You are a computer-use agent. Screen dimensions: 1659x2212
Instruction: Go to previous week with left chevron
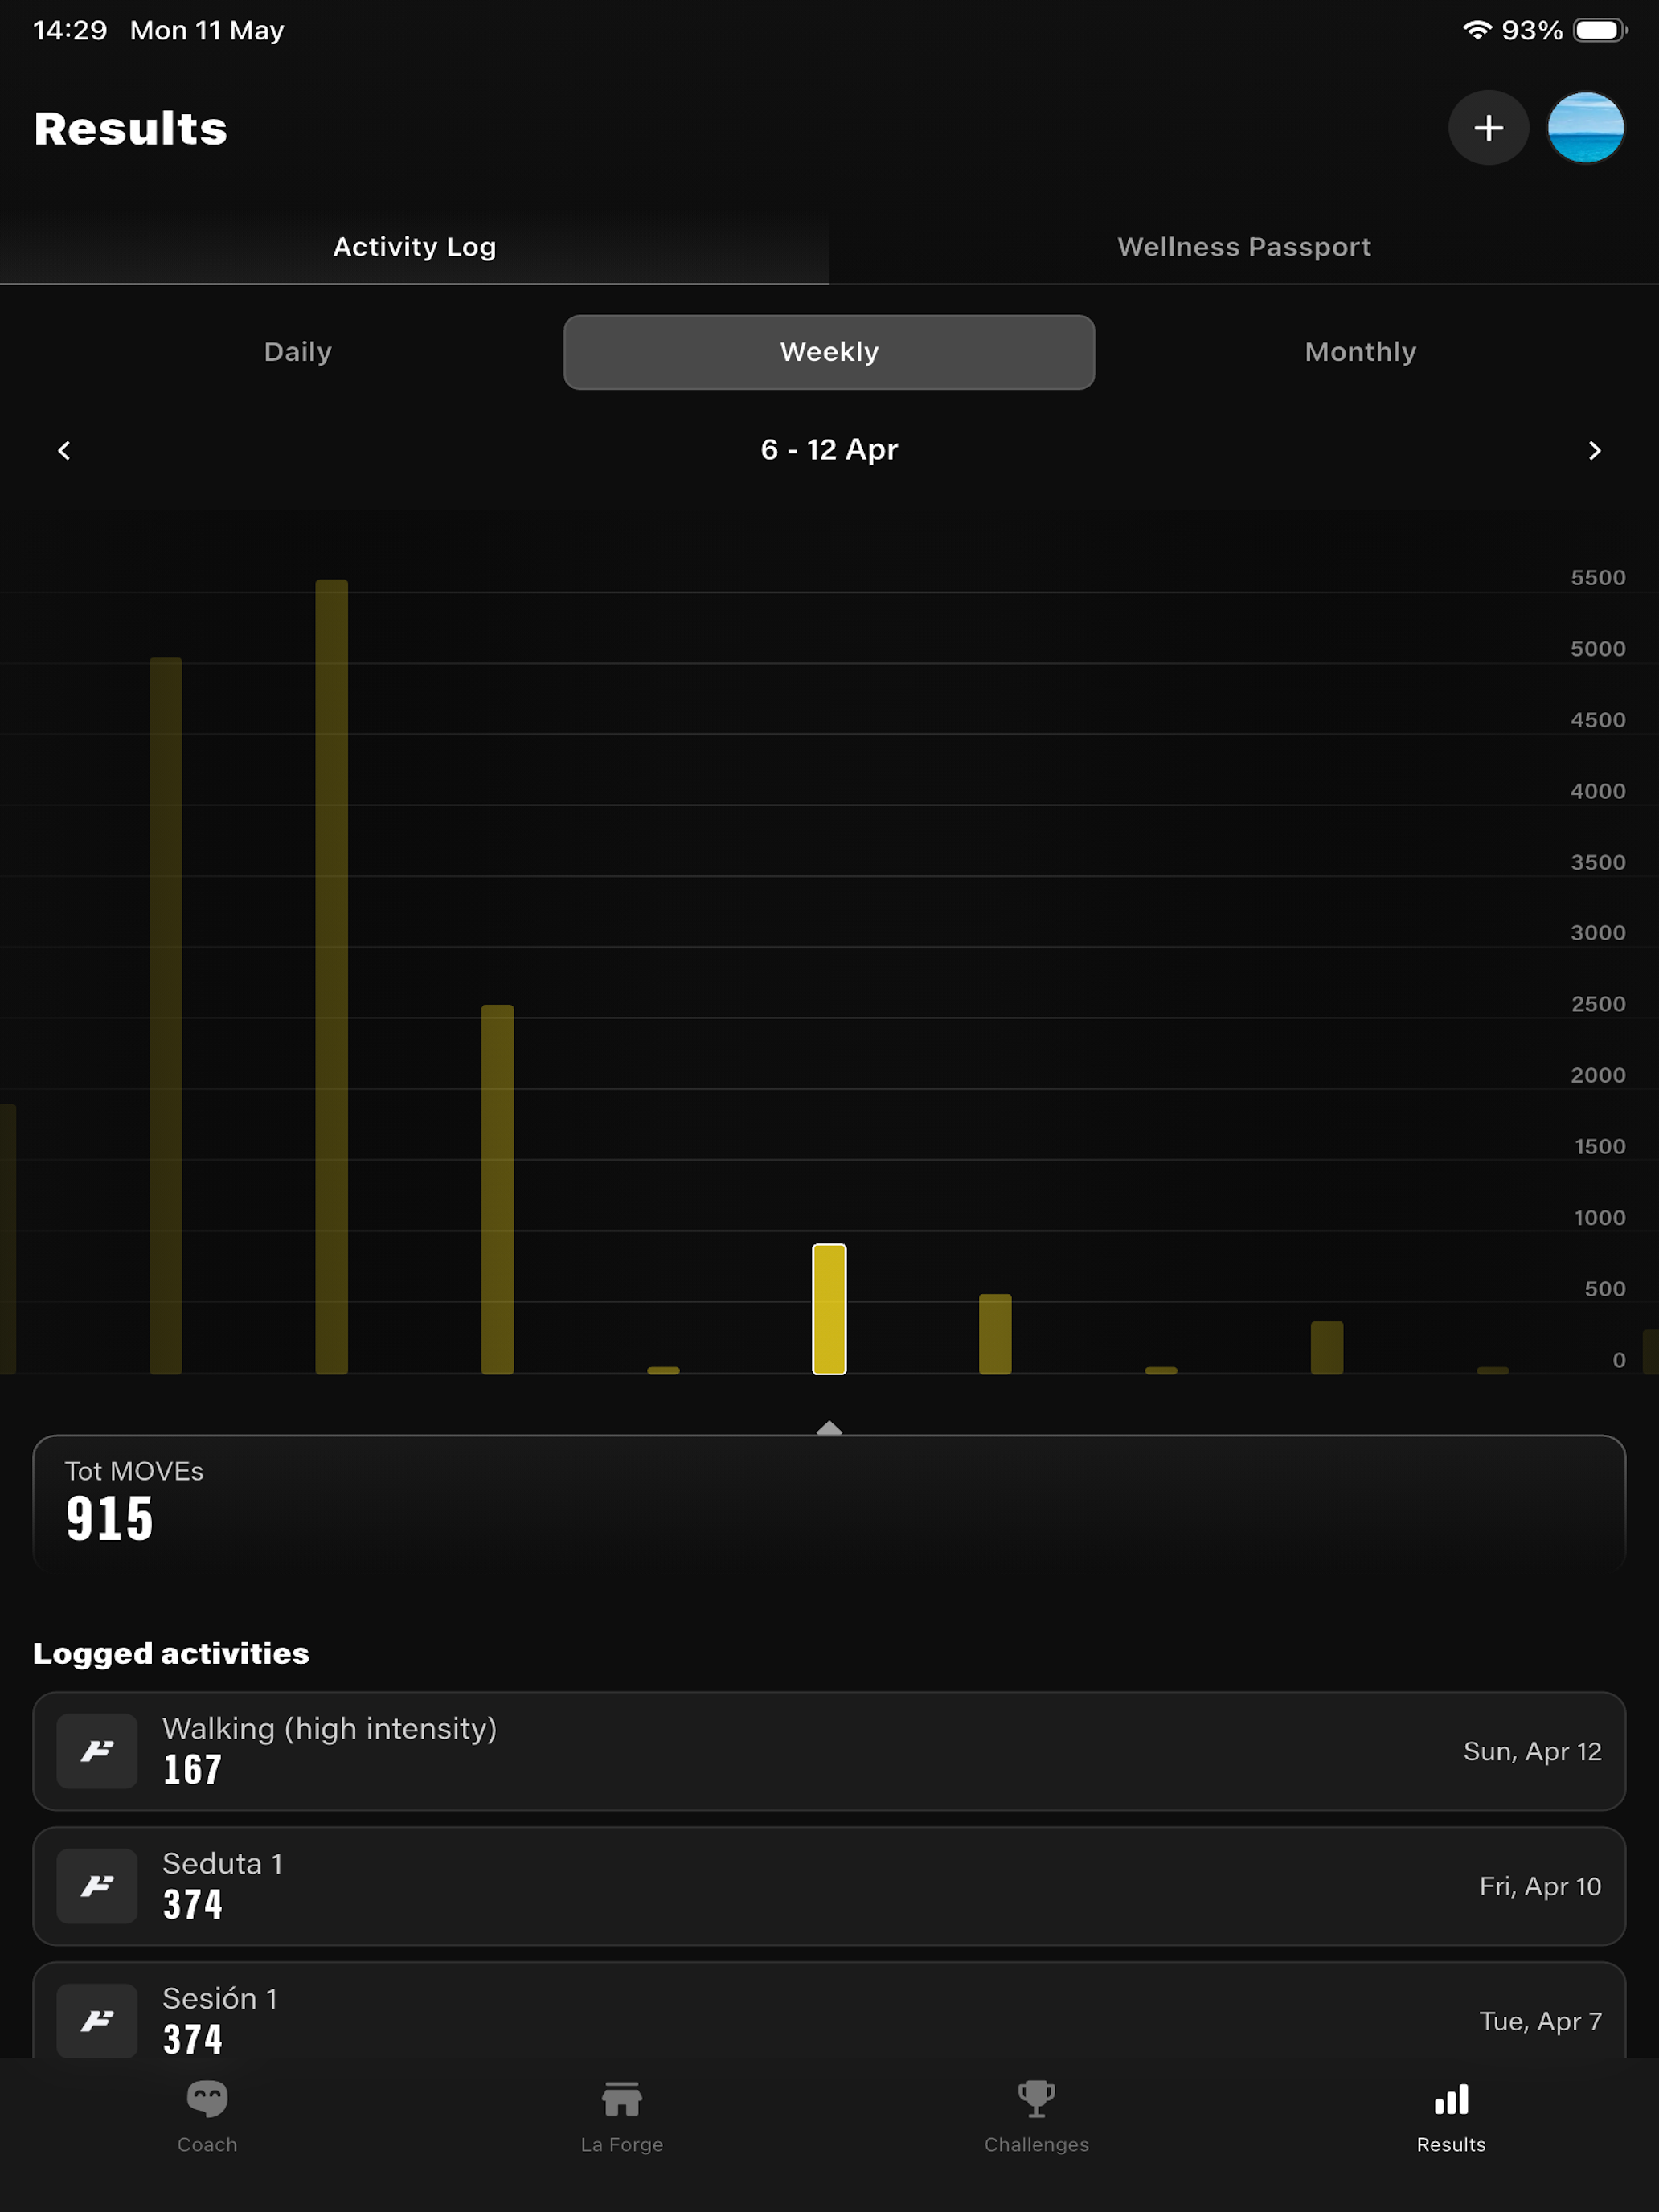coord(64,450)
